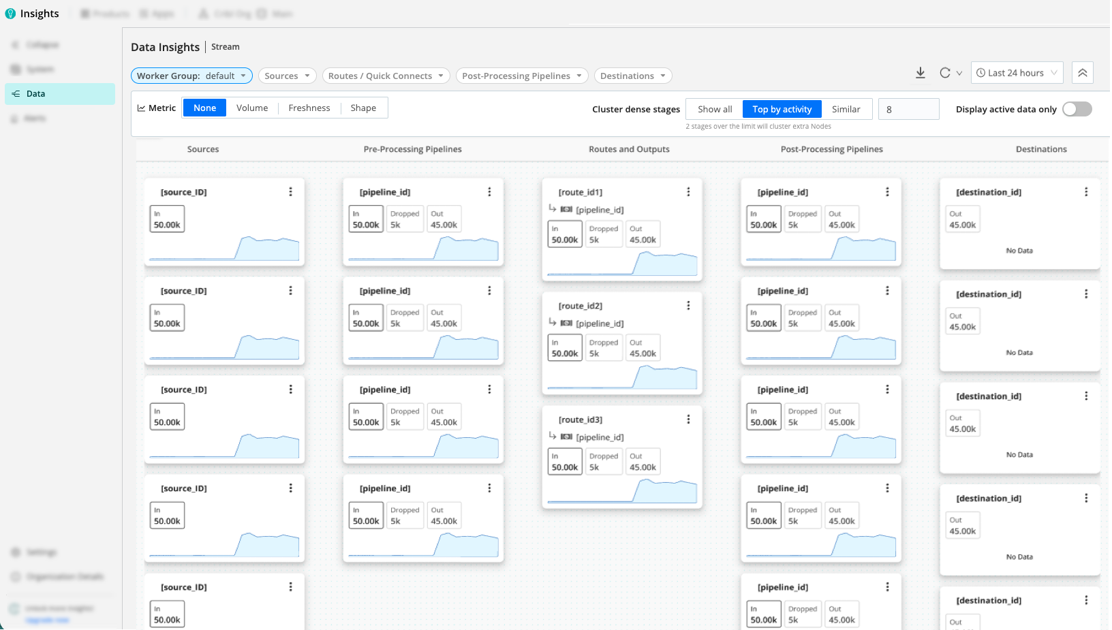Click the Insights lightbulb logo icon
This screenshot has width=1112, height=630.
click(10, 14)
